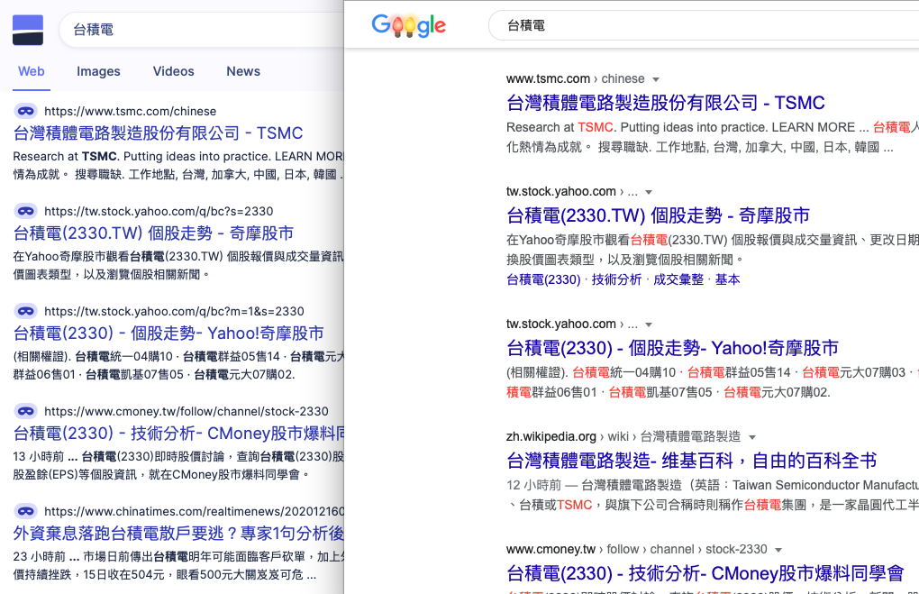Click URL https://tw.stock.yahoo.com/q/bc?m=1&s=2330 in left results

pos(174,311)
